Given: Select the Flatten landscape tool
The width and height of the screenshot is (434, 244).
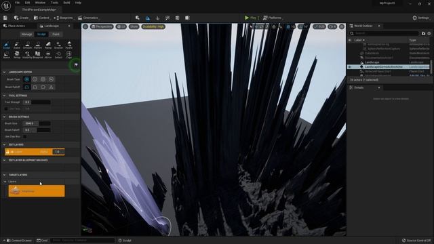Looking at the screenshot, I should coord(38,45).
